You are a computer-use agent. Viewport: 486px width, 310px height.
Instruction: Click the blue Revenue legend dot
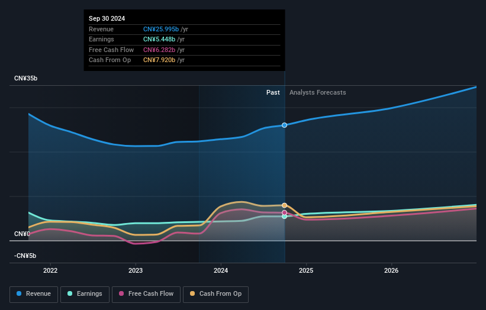tap(19, 293)
